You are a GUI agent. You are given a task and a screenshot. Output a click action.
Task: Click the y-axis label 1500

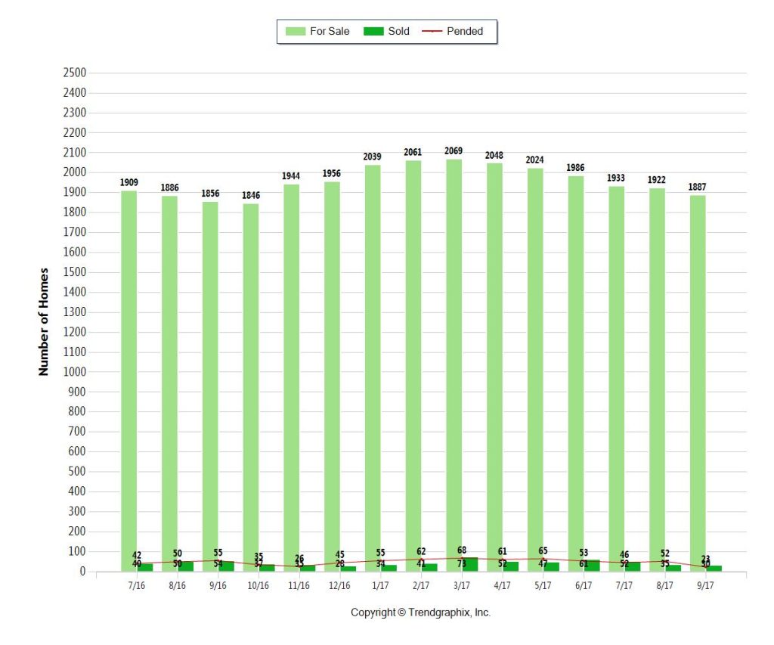click(x=75, y=271)
